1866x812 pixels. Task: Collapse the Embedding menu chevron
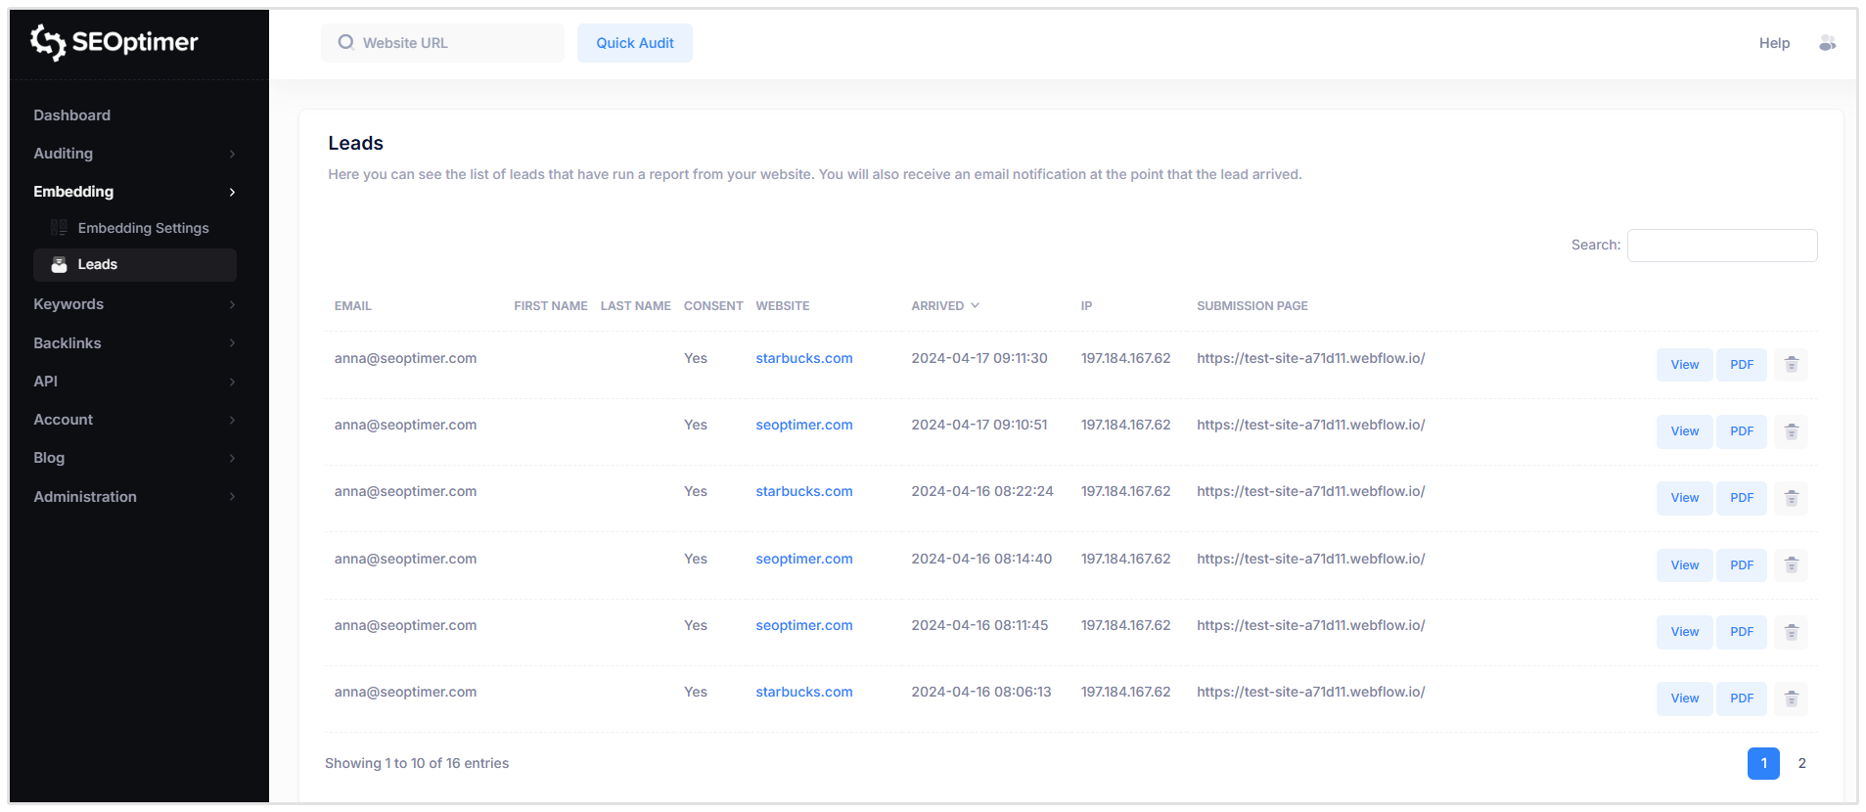coord(232,192)
